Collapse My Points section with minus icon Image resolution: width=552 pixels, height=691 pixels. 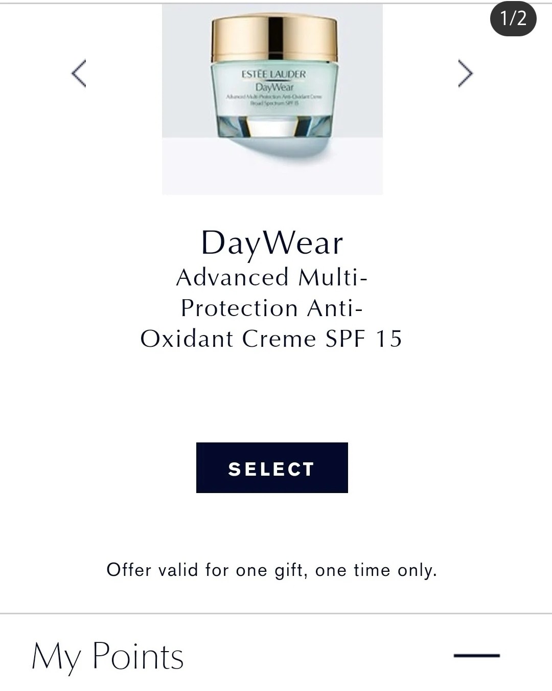(477, 655)
